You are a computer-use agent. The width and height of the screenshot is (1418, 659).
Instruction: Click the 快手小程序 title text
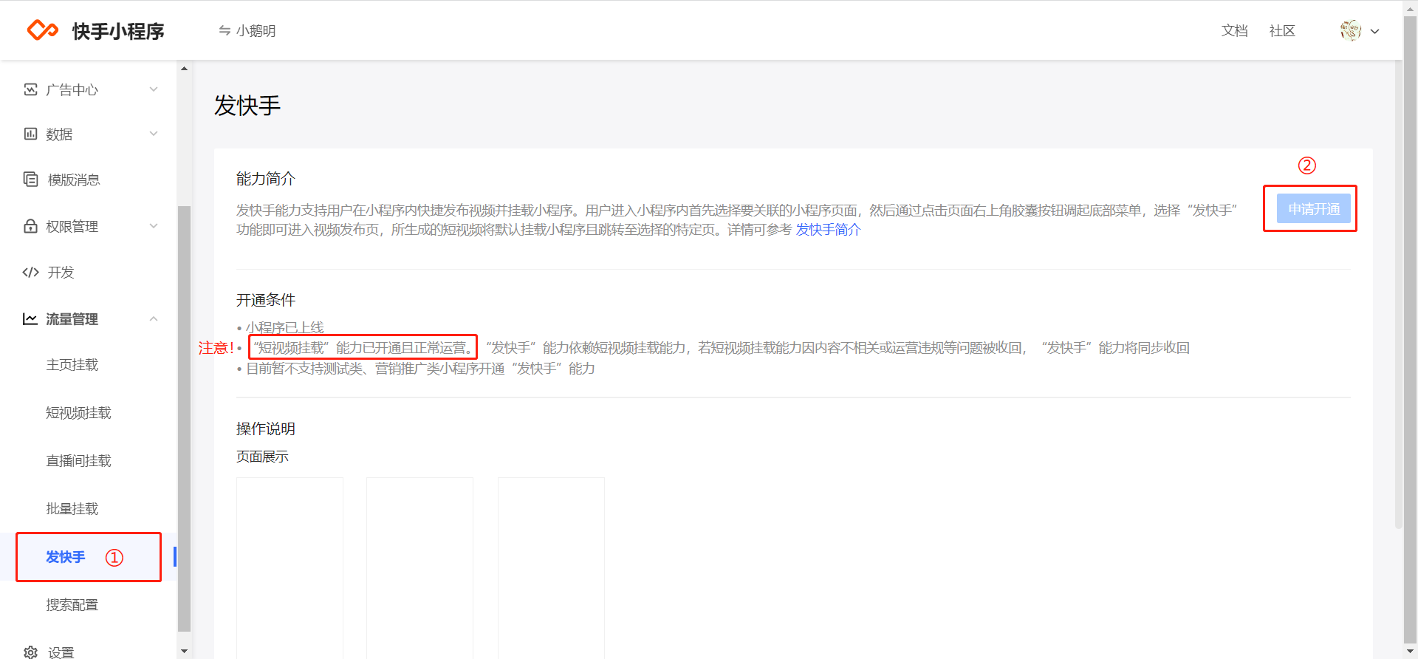pos(118,31)
